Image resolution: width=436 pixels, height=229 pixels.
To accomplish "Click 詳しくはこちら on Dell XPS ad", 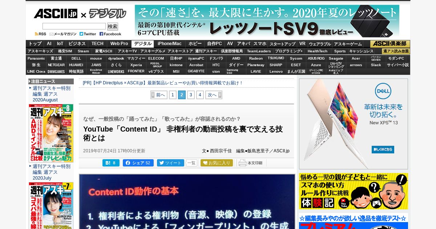I will click(383, 149).
